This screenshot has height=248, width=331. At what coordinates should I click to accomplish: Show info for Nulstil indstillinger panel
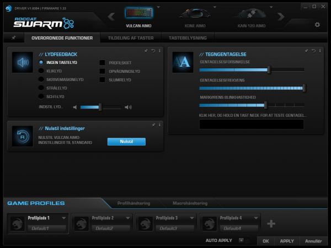[x=159, y=125]
